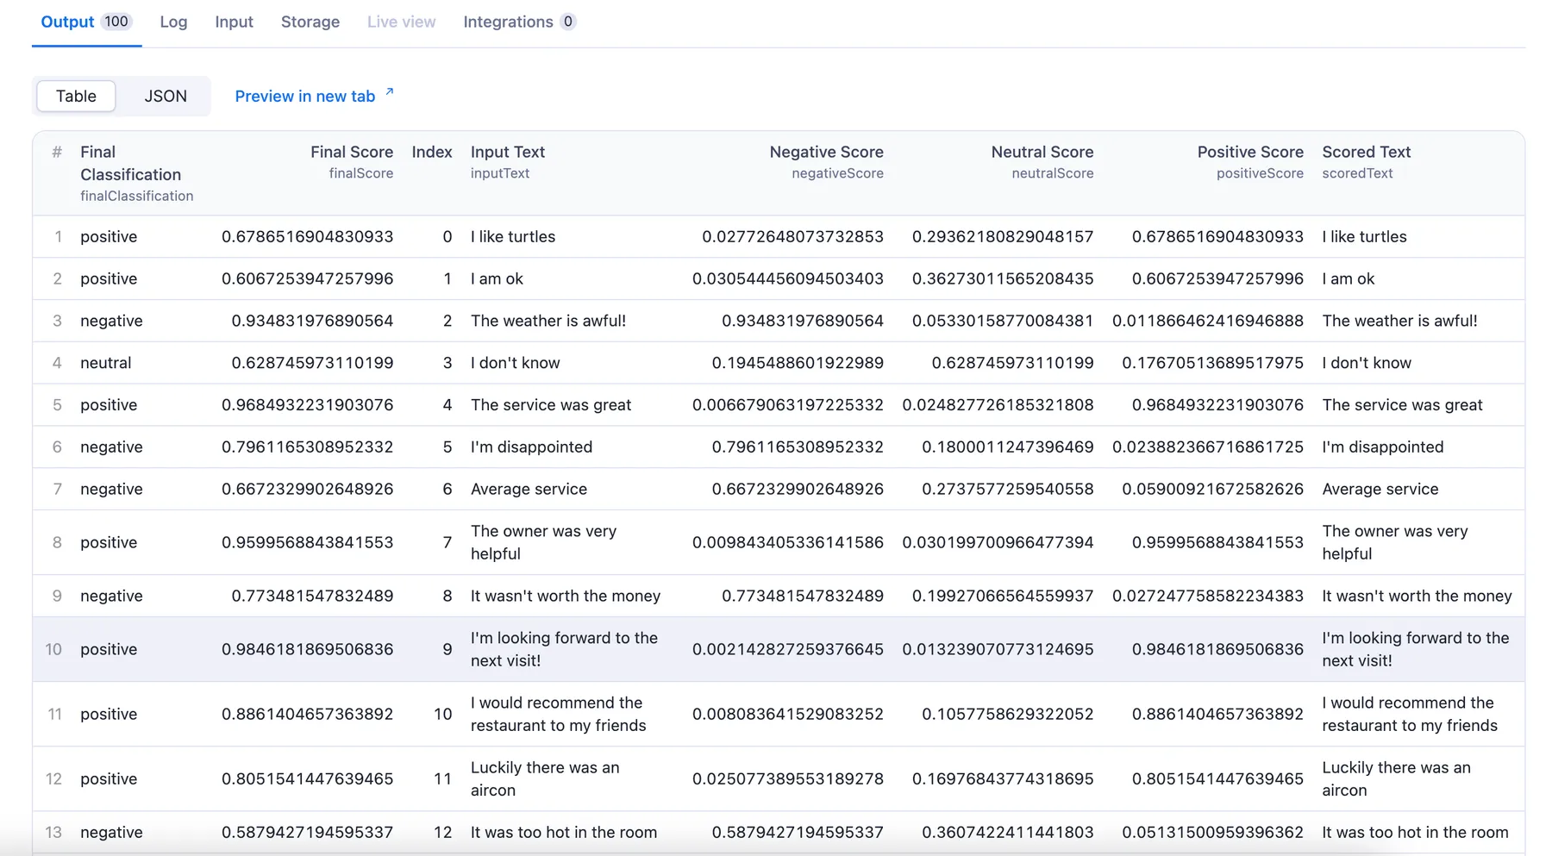The height and width of the screenshot is (856, 1552).
Task: Click positive score 0.05900921672582626
Action: 1212,490
